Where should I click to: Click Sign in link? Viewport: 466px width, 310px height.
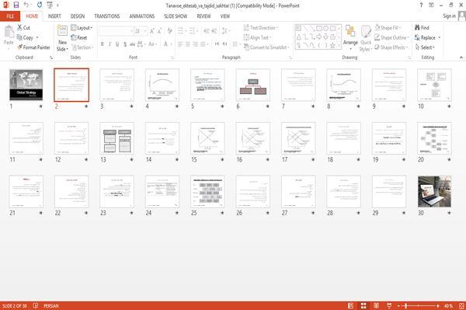pyautogui.click(x=449, y=16)
